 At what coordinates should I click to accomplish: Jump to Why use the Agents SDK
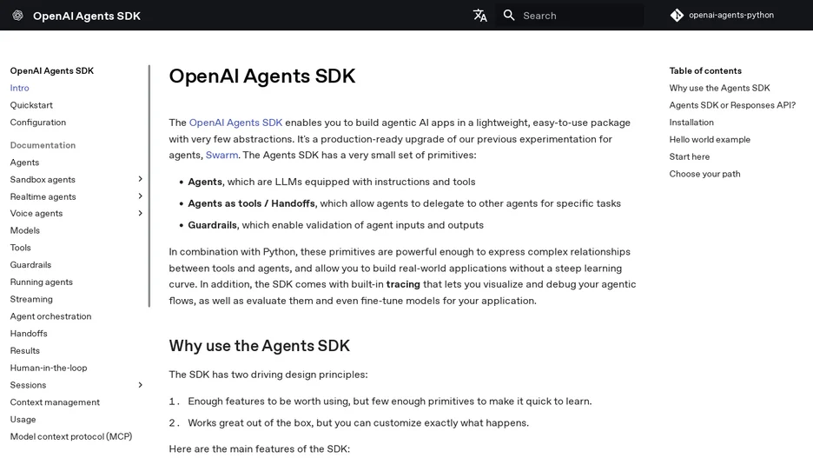(x=720, y=88)
